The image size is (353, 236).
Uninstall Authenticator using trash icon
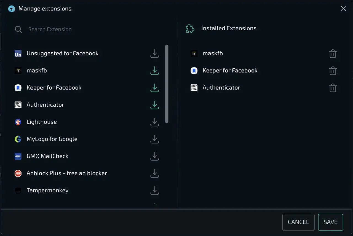[x=333, y=88]
